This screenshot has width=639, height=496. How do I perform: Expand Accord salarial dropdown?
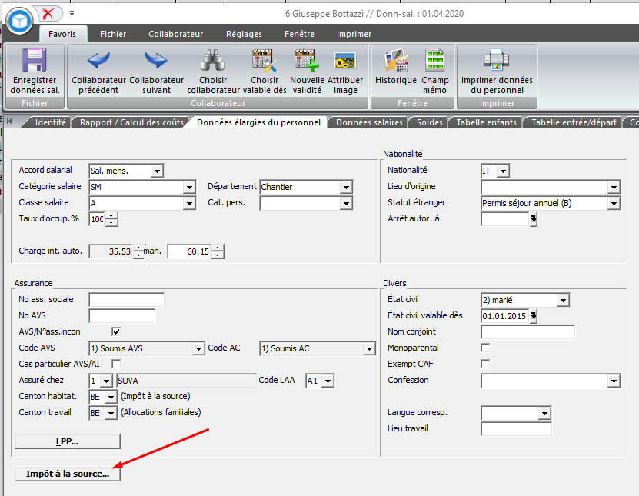pyautogui.click(x=157, y=171)
